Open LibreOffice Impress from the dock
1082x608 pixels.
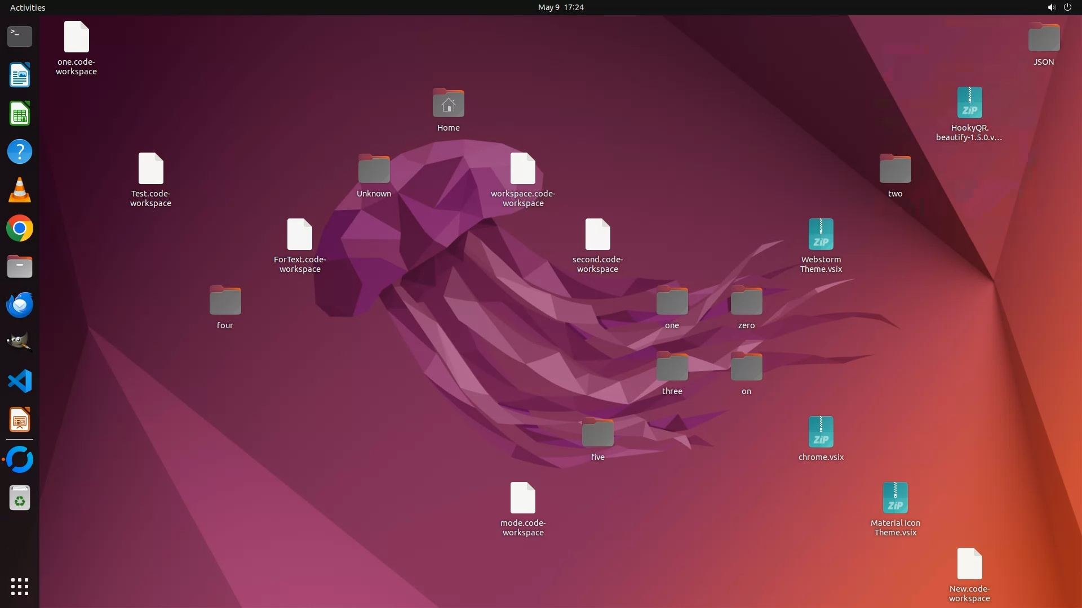(x=20, y=420)
